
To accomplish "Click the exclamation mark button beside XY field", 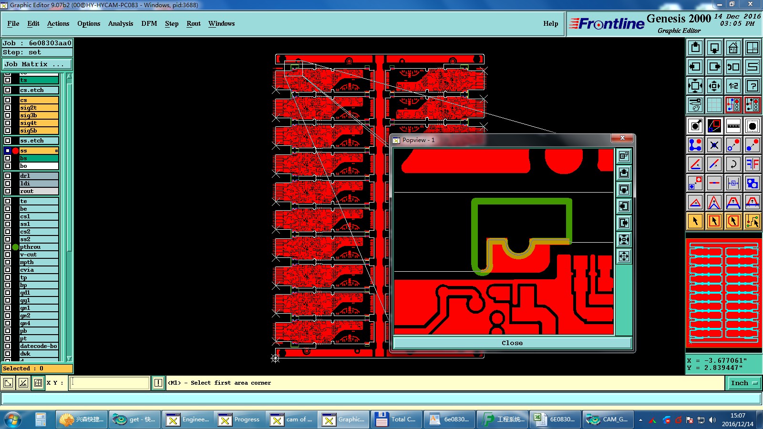I will click(x=158, y=383).
